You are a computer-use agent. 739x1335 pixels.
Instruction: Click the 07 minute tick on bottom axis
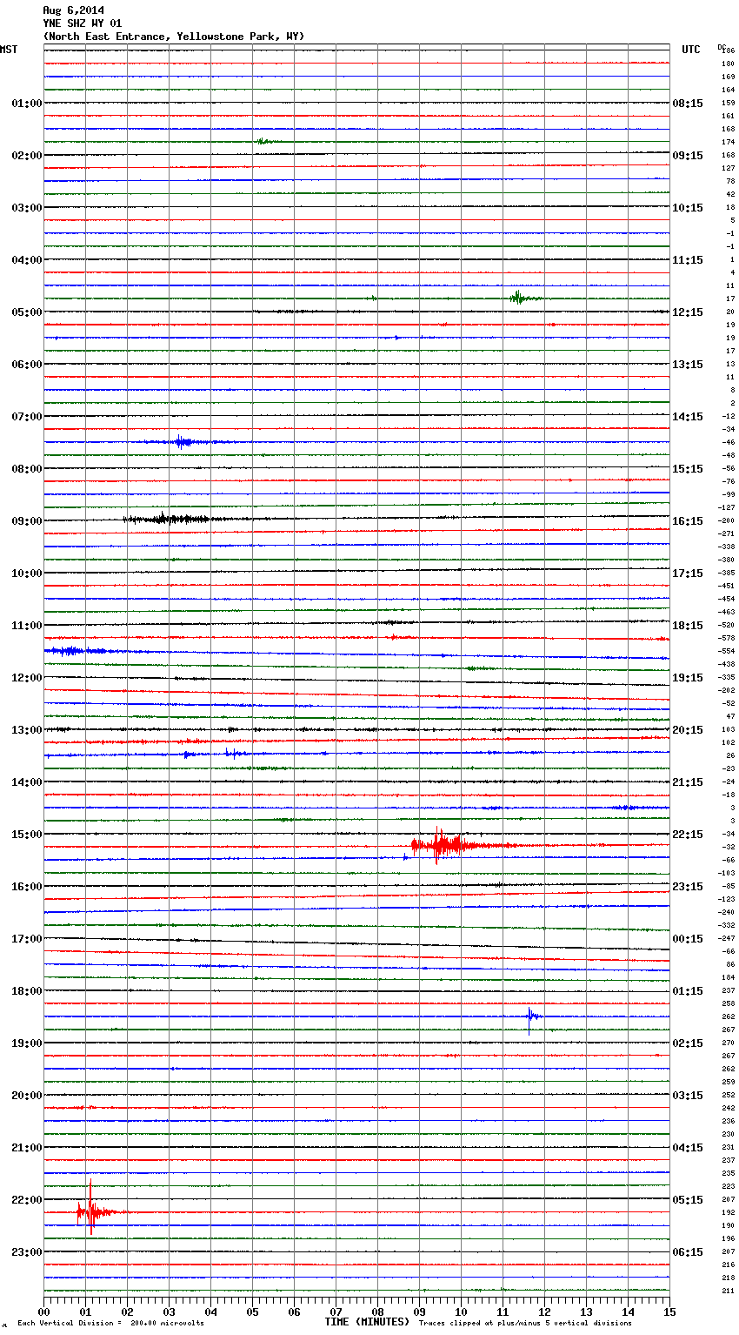(336, 1312)
